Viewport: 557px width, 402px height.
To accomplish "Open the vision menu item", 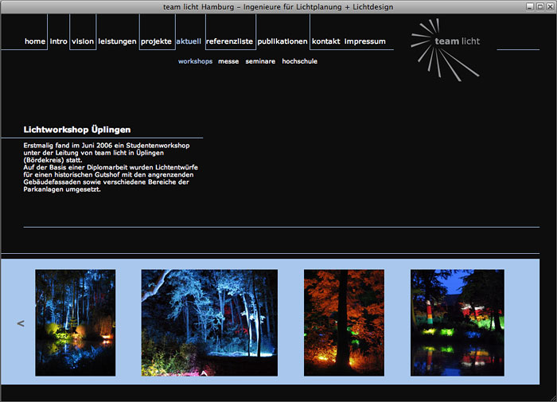I will coord(83,41).
